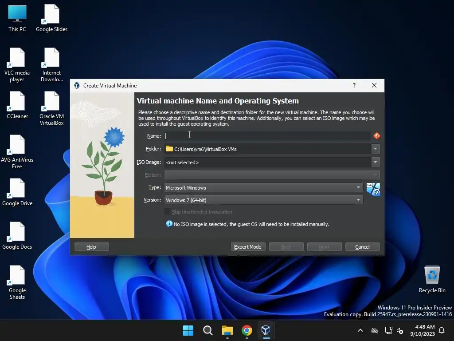Click the Create Virtual Machine title text
This screenshot has width=454, height=341.
click(x=110, y=86)
